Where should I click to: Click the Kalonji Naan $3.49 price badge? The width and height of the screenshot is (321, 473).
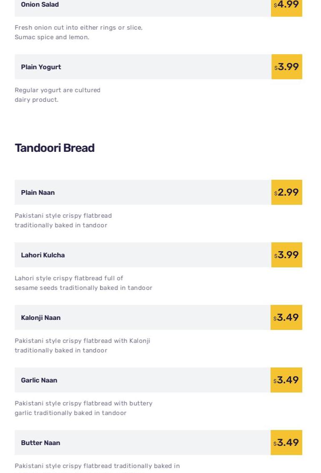click(286, 317)
